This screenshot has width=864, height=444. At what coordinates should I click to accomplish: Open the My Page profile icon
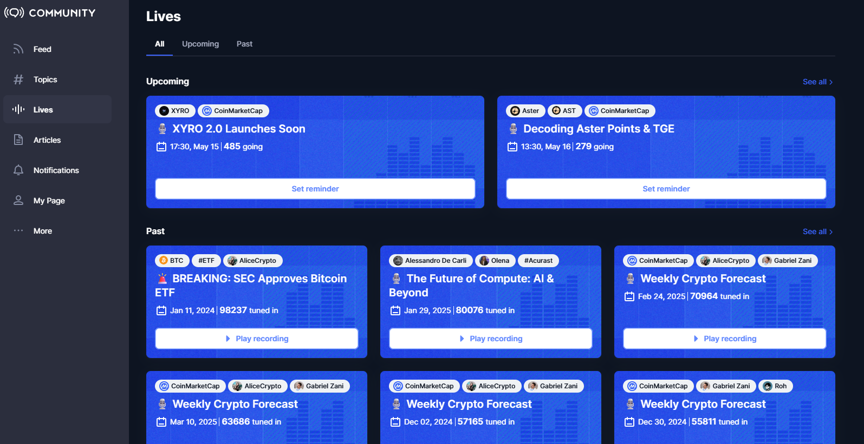point(18,201)
